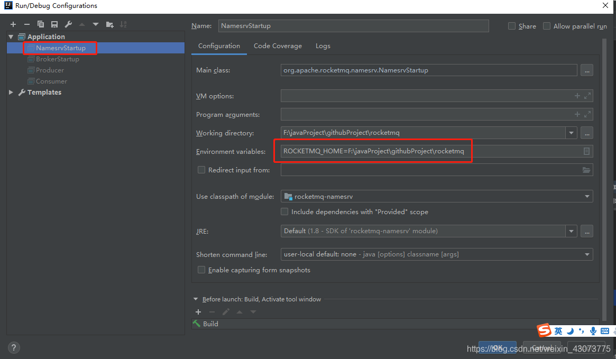616x359 pixels.
Task: Expand the Templates tree node
Action: click(x=11, y=93)
